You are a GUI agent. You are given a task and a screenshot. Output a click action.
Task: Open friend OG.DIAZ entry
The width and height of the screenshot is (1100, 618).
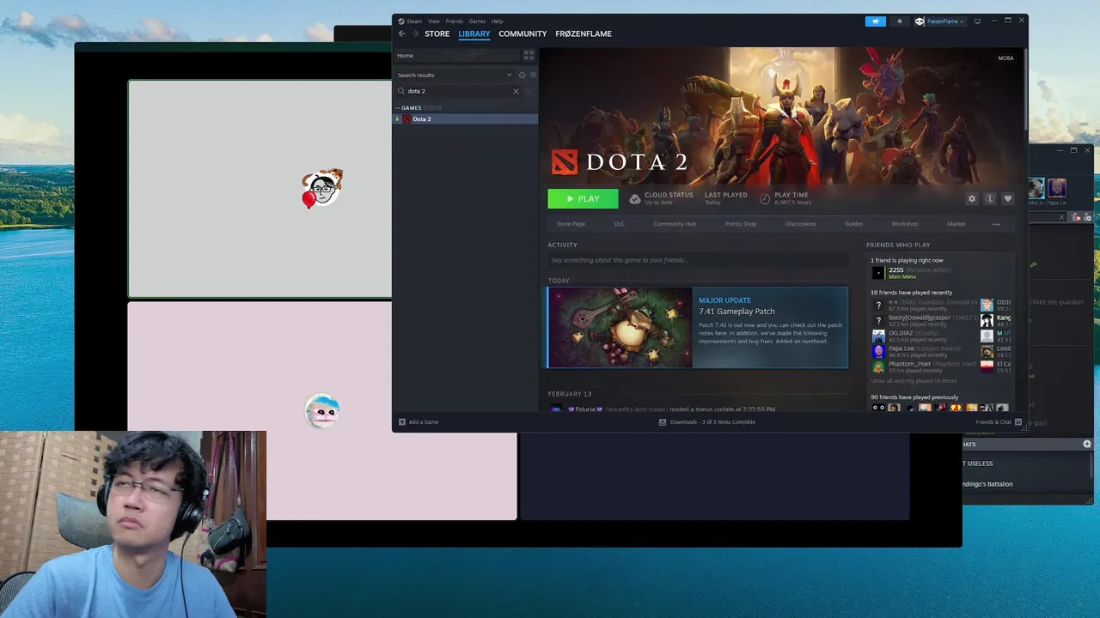click(x=925, y=336)
